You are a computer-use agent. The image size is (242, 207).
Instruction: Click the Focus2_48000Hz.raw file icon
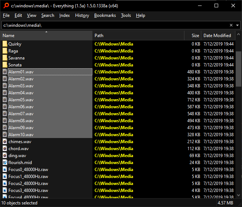(x=5, y=184)
